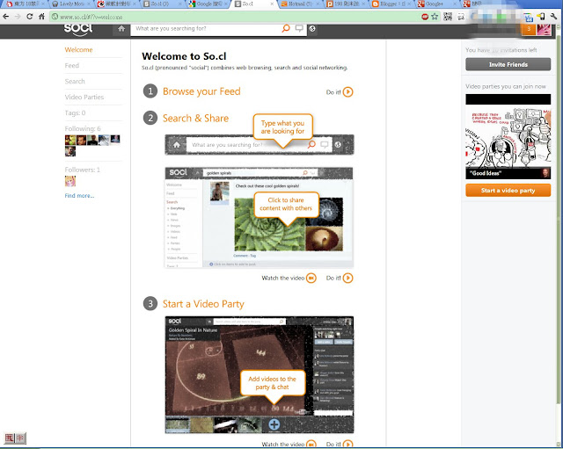Click the speech bubble post icon
Viewport: 563px width, 449px height.
299,28
